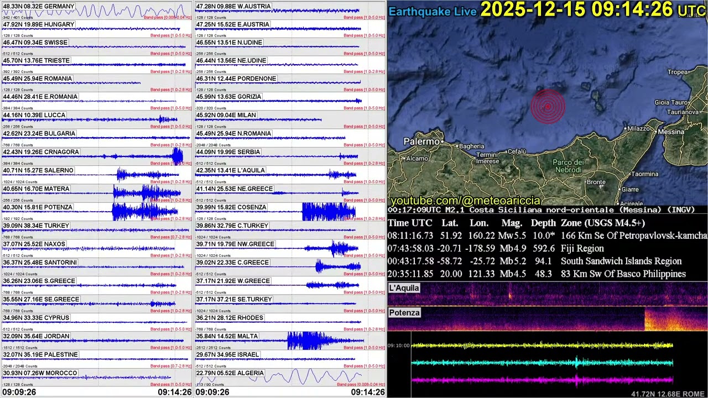Click the SALERNO station label
Viewport: 708px width, 398px height.
[x=38, y=171]
